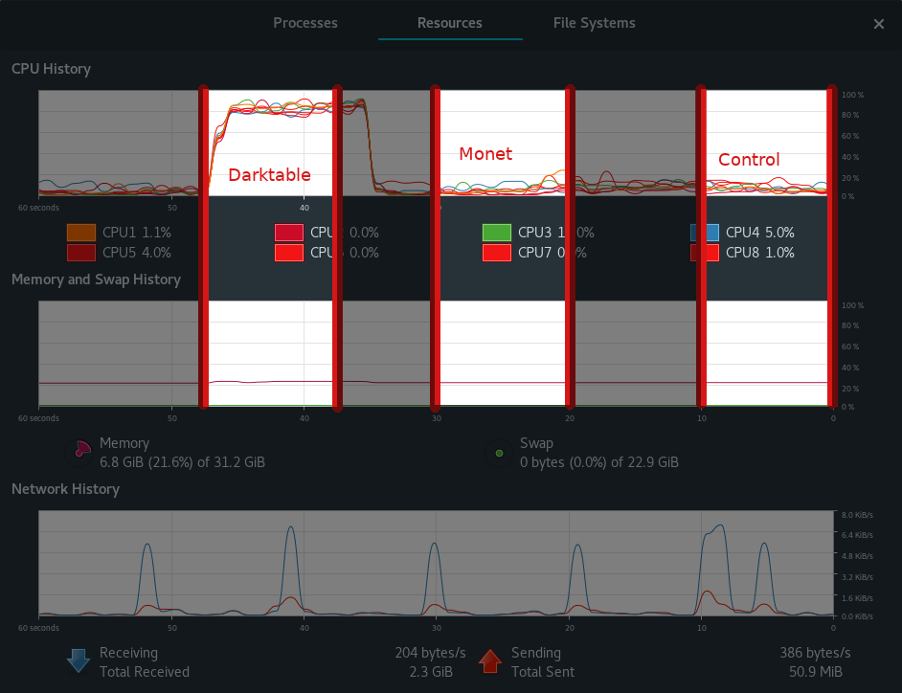Select the Resources tab
The image size is (902, 693).
click(x=449, y=23)
